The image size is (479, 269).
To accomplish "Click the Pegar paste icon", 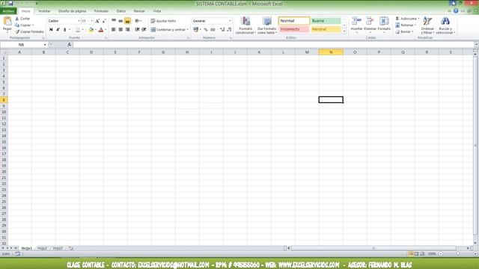I will [7, 22].
